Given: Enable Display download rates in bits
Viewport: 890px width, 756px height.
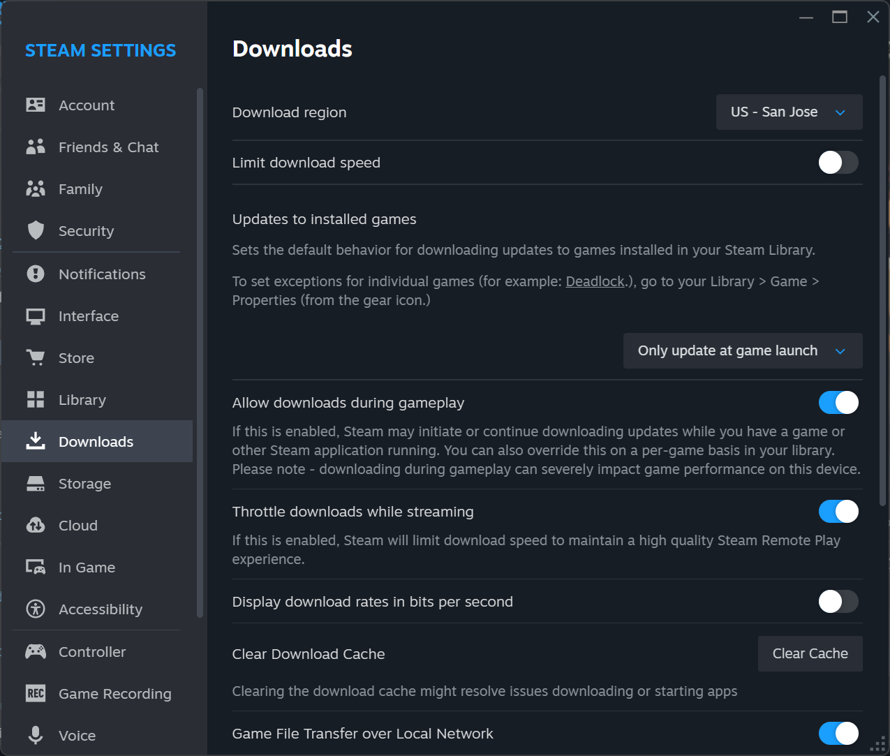Looking at the screenshot, I should [x=838, y=602].
